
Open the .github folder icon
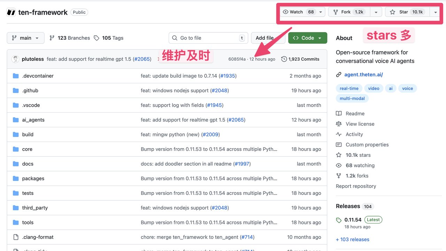(x=16, y=90)
